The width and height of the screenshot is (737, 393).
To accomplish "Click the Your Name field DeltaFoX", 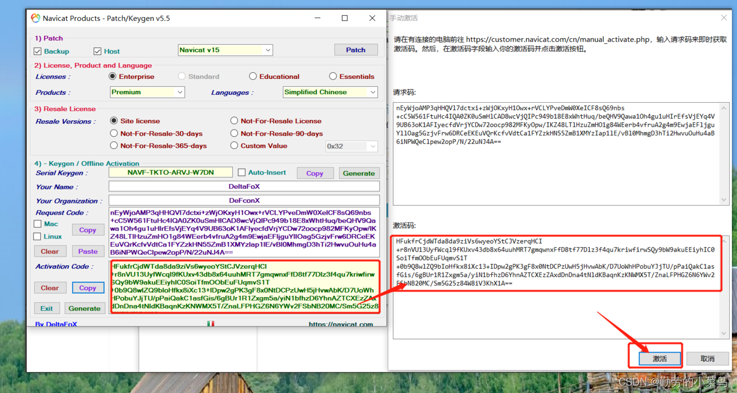I will (x=244, y=186).
